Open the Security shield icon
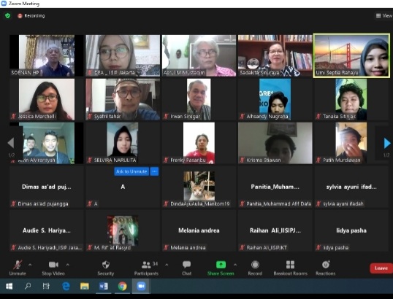The height and width of the screenshot is (299, 393). click(x=106, y=265)
